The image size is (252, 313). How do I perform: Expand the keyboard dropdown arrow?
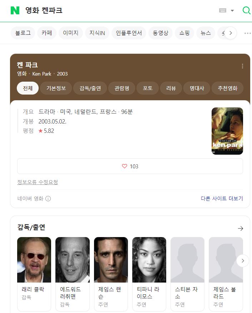pos(232,10)
